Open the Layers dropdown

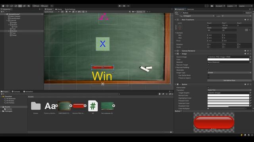pyautogui.click(x=232, y=6)
